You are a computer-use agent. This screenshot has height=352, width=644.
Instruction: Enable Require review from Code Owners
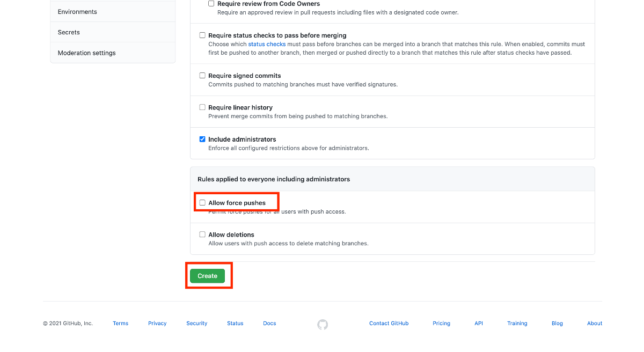211,4
